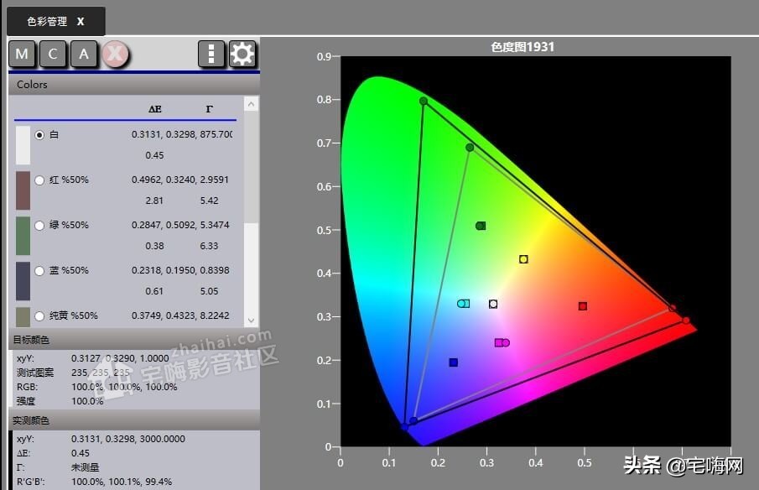Viewport: 759px width, 490px height.
Task: Select the 红 %50% radio button
Action: 39,180
